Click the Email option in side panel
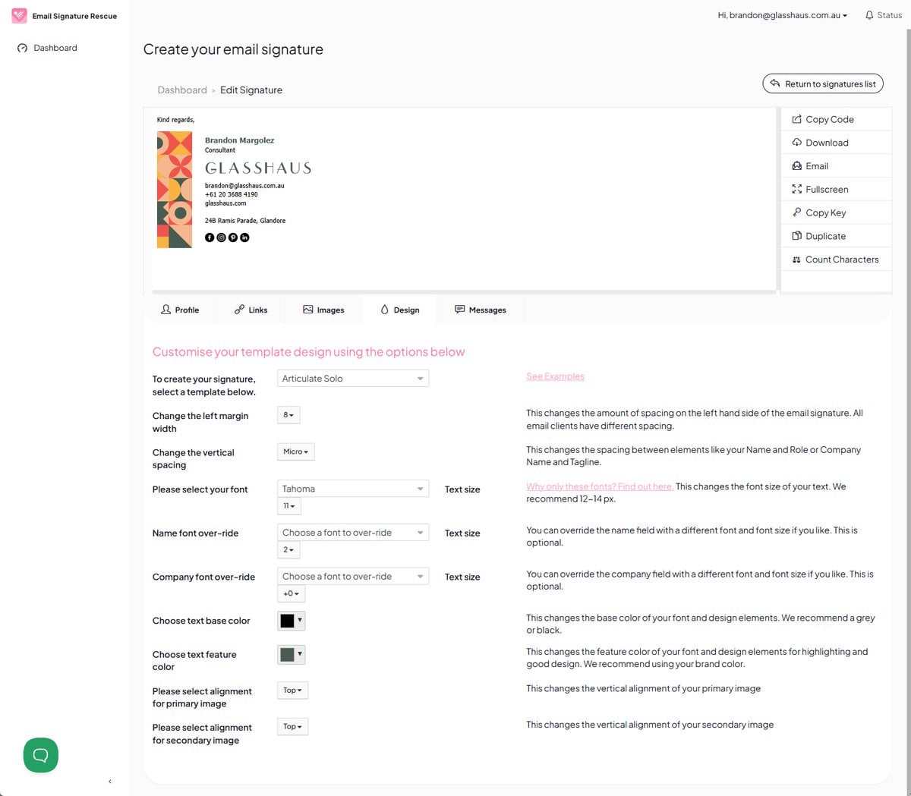This screenshot has width=911, height=796. click(x=836, y=166)
